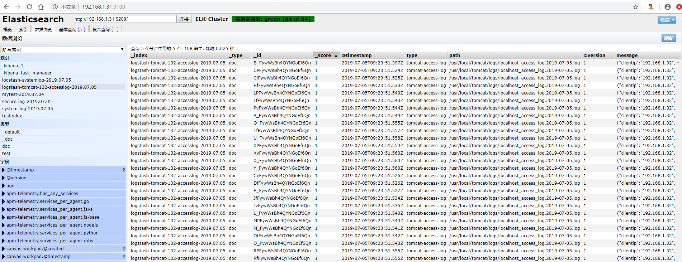Expand apm-telemetry.services_per_agent.go field

(4, 202)
